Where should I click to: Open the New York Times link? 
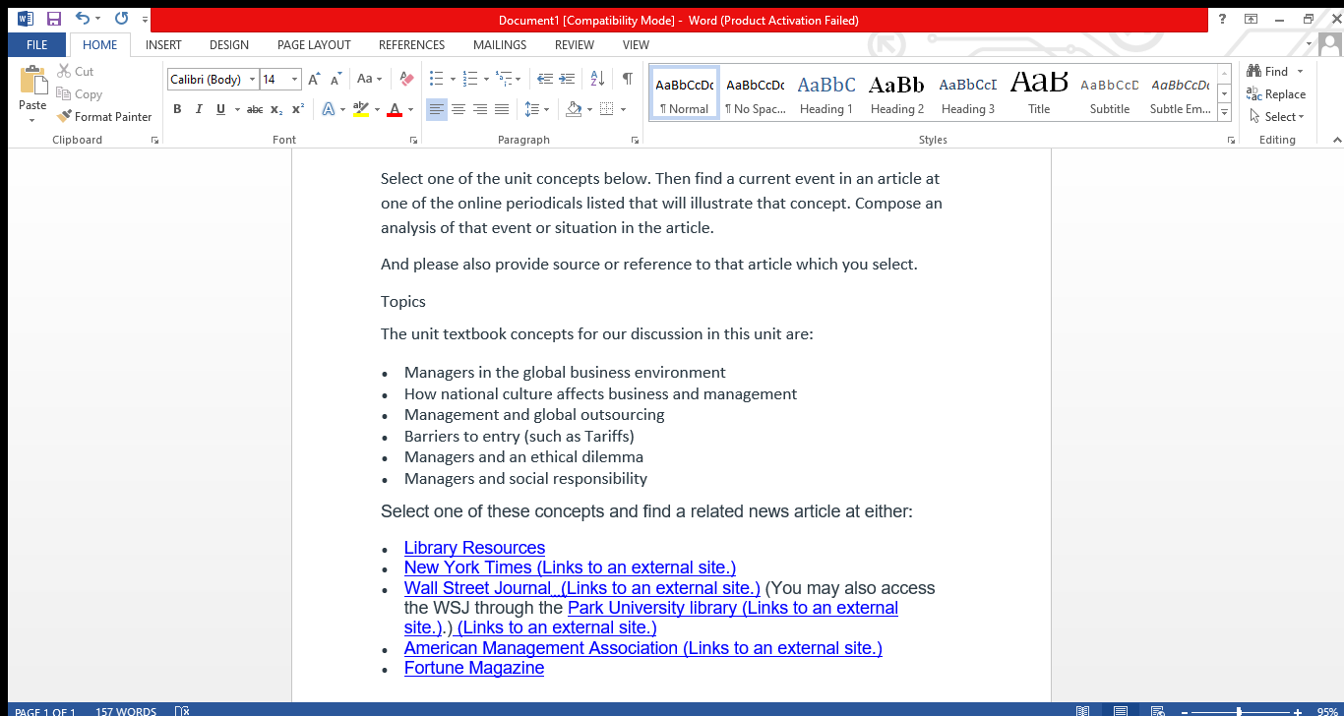coord(569,567)
